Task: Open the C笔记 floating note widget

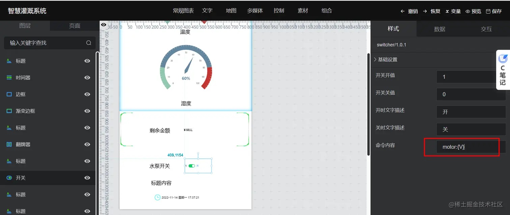Action: (503, 70)
